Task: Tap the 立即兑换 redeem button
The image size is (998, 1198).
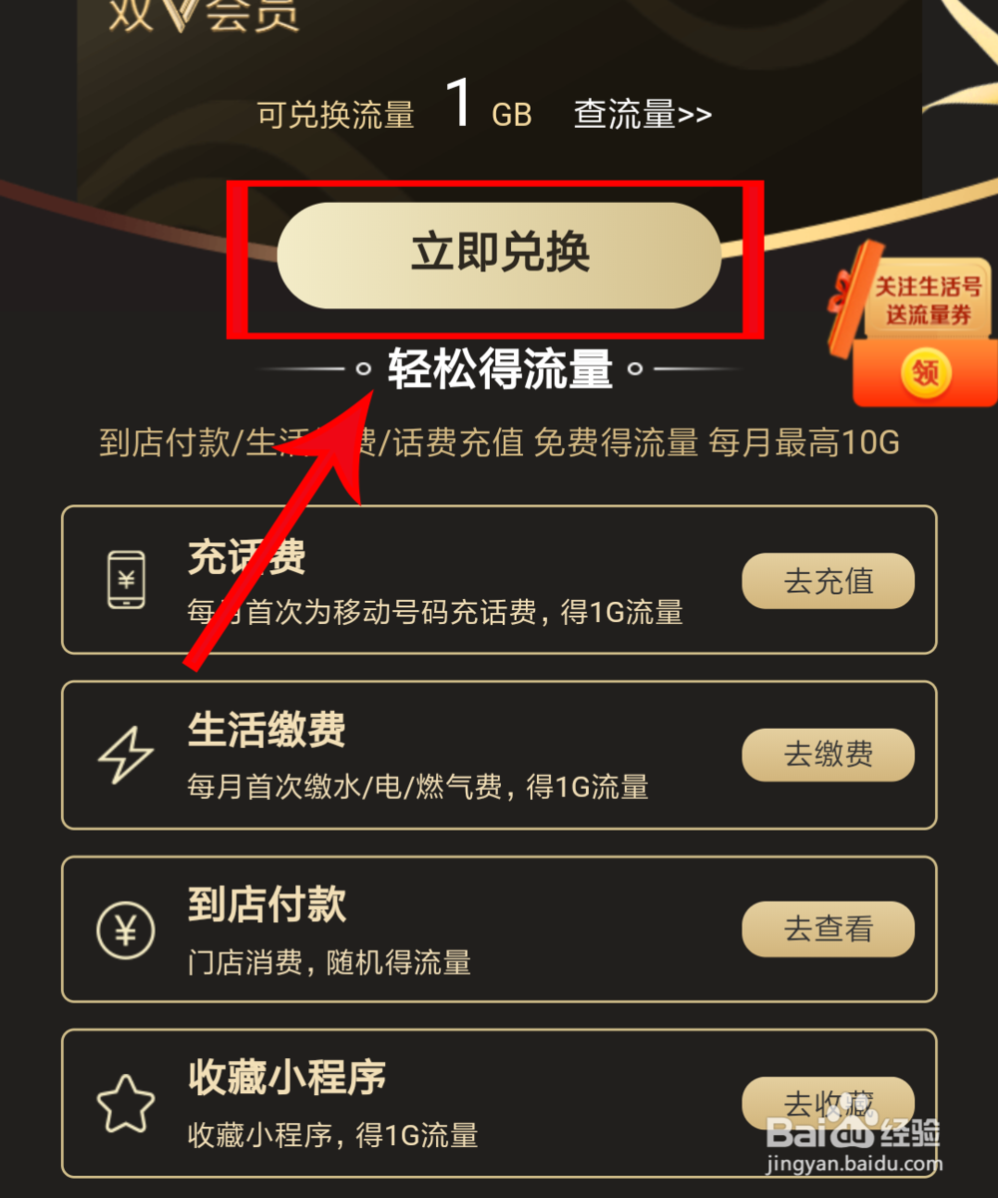Action: [499, 256]
